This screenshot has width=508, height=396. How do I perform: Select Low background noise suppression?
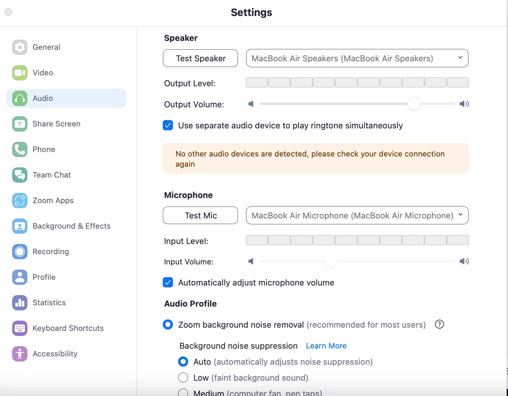tap(183, 377)
